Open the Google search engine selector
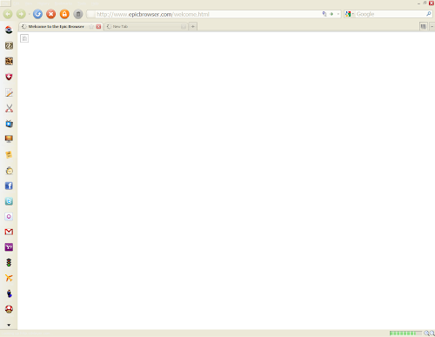The image size is (435, 337). pyautogui.click(x=350, y=14)
